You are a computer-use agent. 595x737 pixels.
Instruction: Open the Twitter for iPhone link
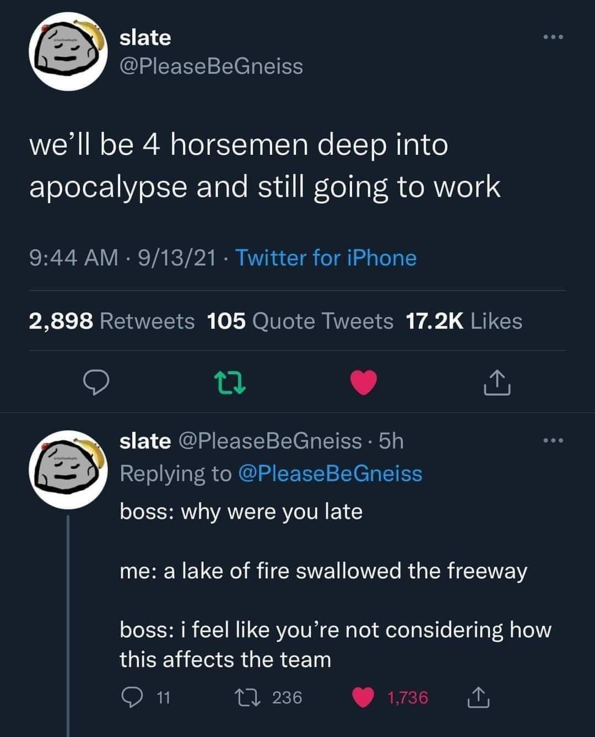coord(325,257)
